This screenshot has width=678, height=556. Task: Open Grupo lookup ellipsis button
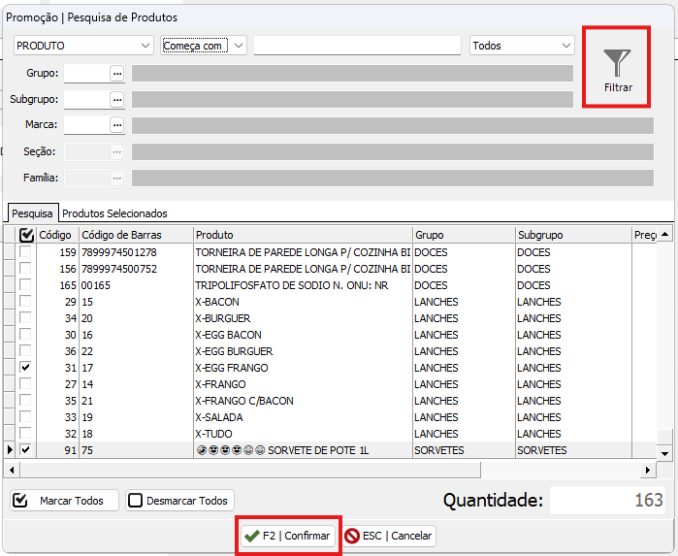click(117, 73)
